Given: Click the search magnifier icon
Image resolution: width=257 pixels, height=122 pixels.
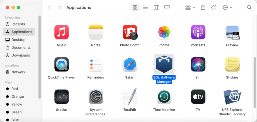Looking at the screenshot, I should [249, 8].
